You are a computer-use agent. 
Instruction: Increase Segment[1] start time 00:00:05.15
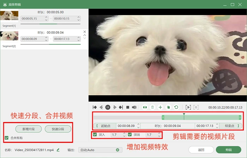click(x=46, y=17)
